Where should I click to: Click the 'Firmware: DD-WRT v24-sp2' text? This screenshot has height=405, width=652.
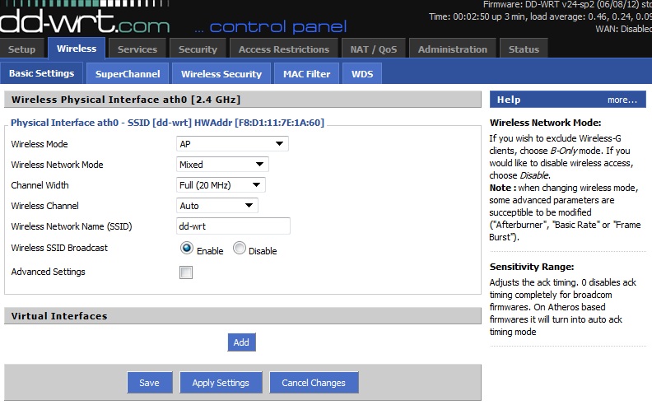coord(567,5)
